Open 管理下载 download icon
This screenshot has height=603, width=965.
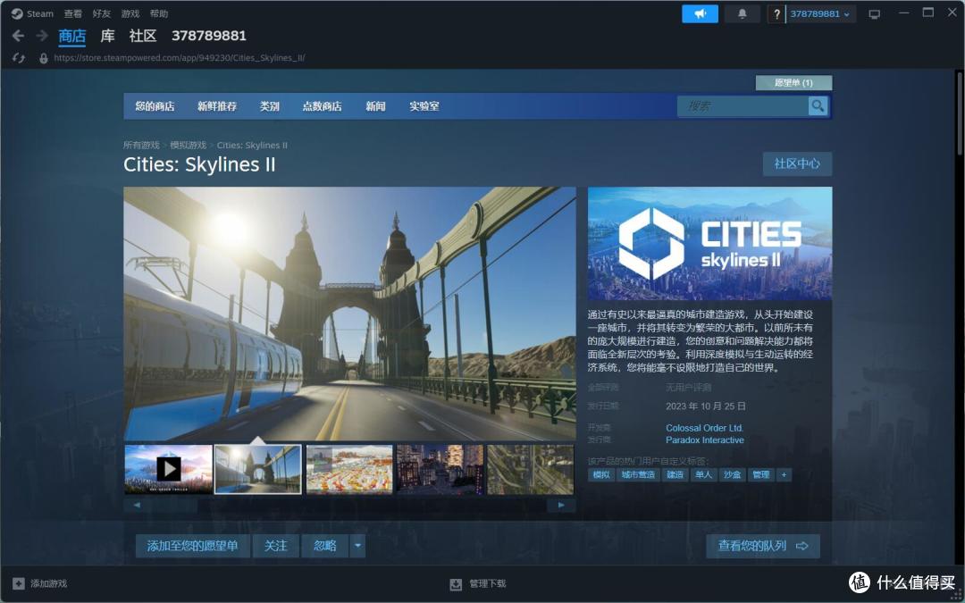[456, 583]
